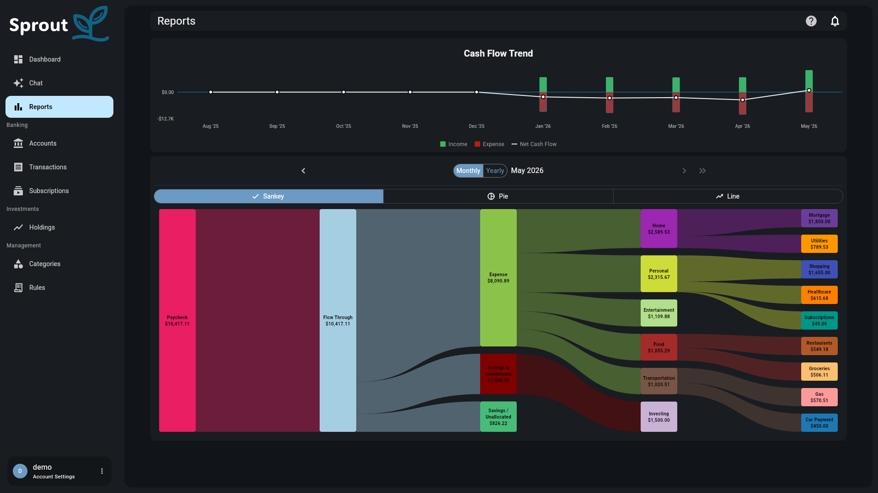Open Accounts bank icon

pos(18,143)
